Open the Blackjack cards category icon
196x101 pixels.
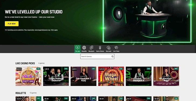pos(91,48)
